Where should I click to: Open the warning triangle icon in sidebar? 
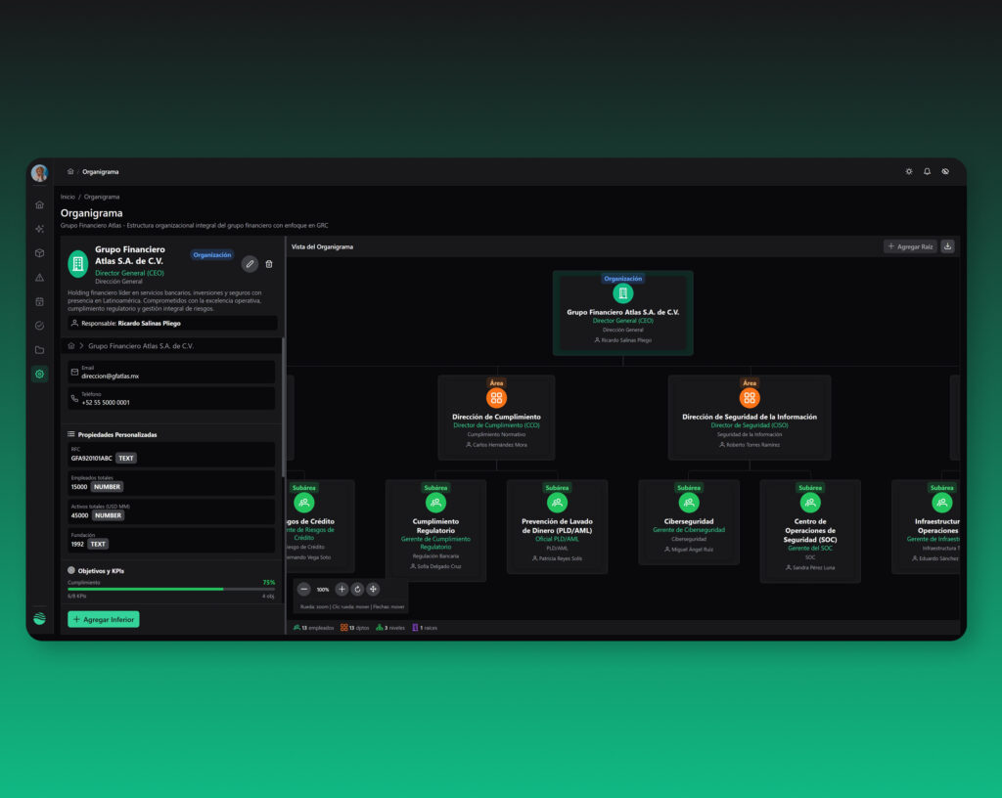click(39, 277)
